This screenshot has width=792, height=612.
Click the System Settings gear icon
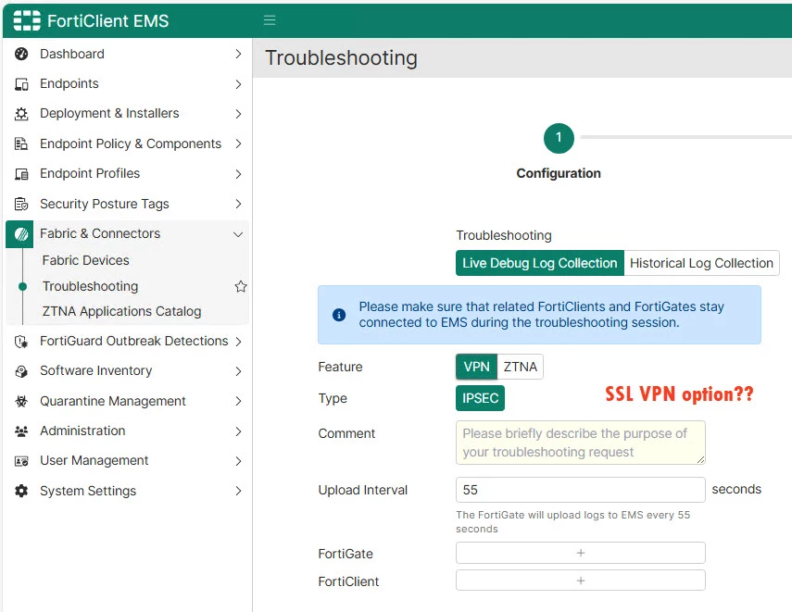(x=21, y=491)
